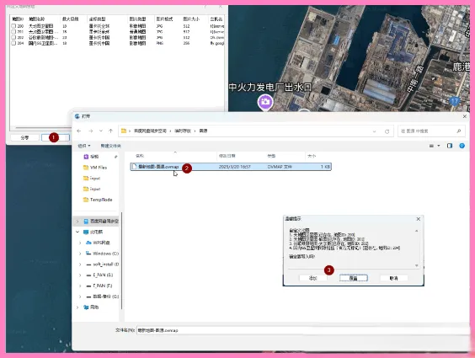
Task: Click the new folder toolbar item
Action: click(x=110, y=146)
